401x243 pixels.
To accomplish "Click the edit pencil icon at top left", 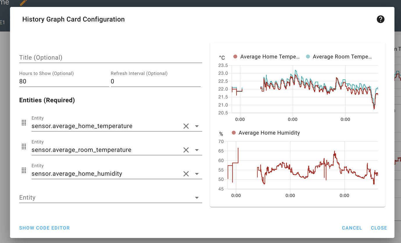I will coord(23,2).
